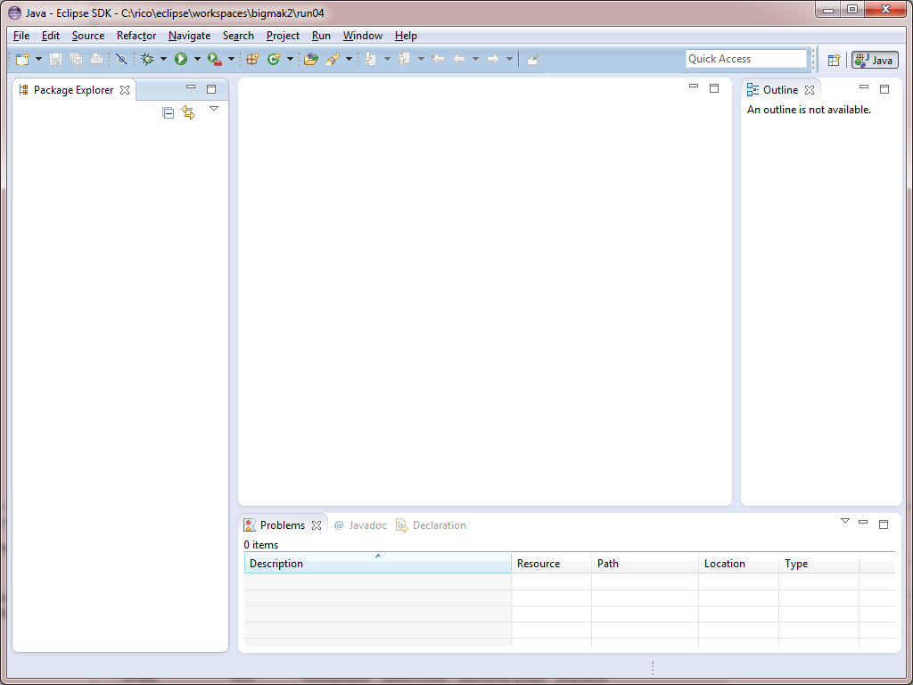This screenshot has height=685, width=913.
Task: Click the Debug bug icon
Action: [148, 59]
